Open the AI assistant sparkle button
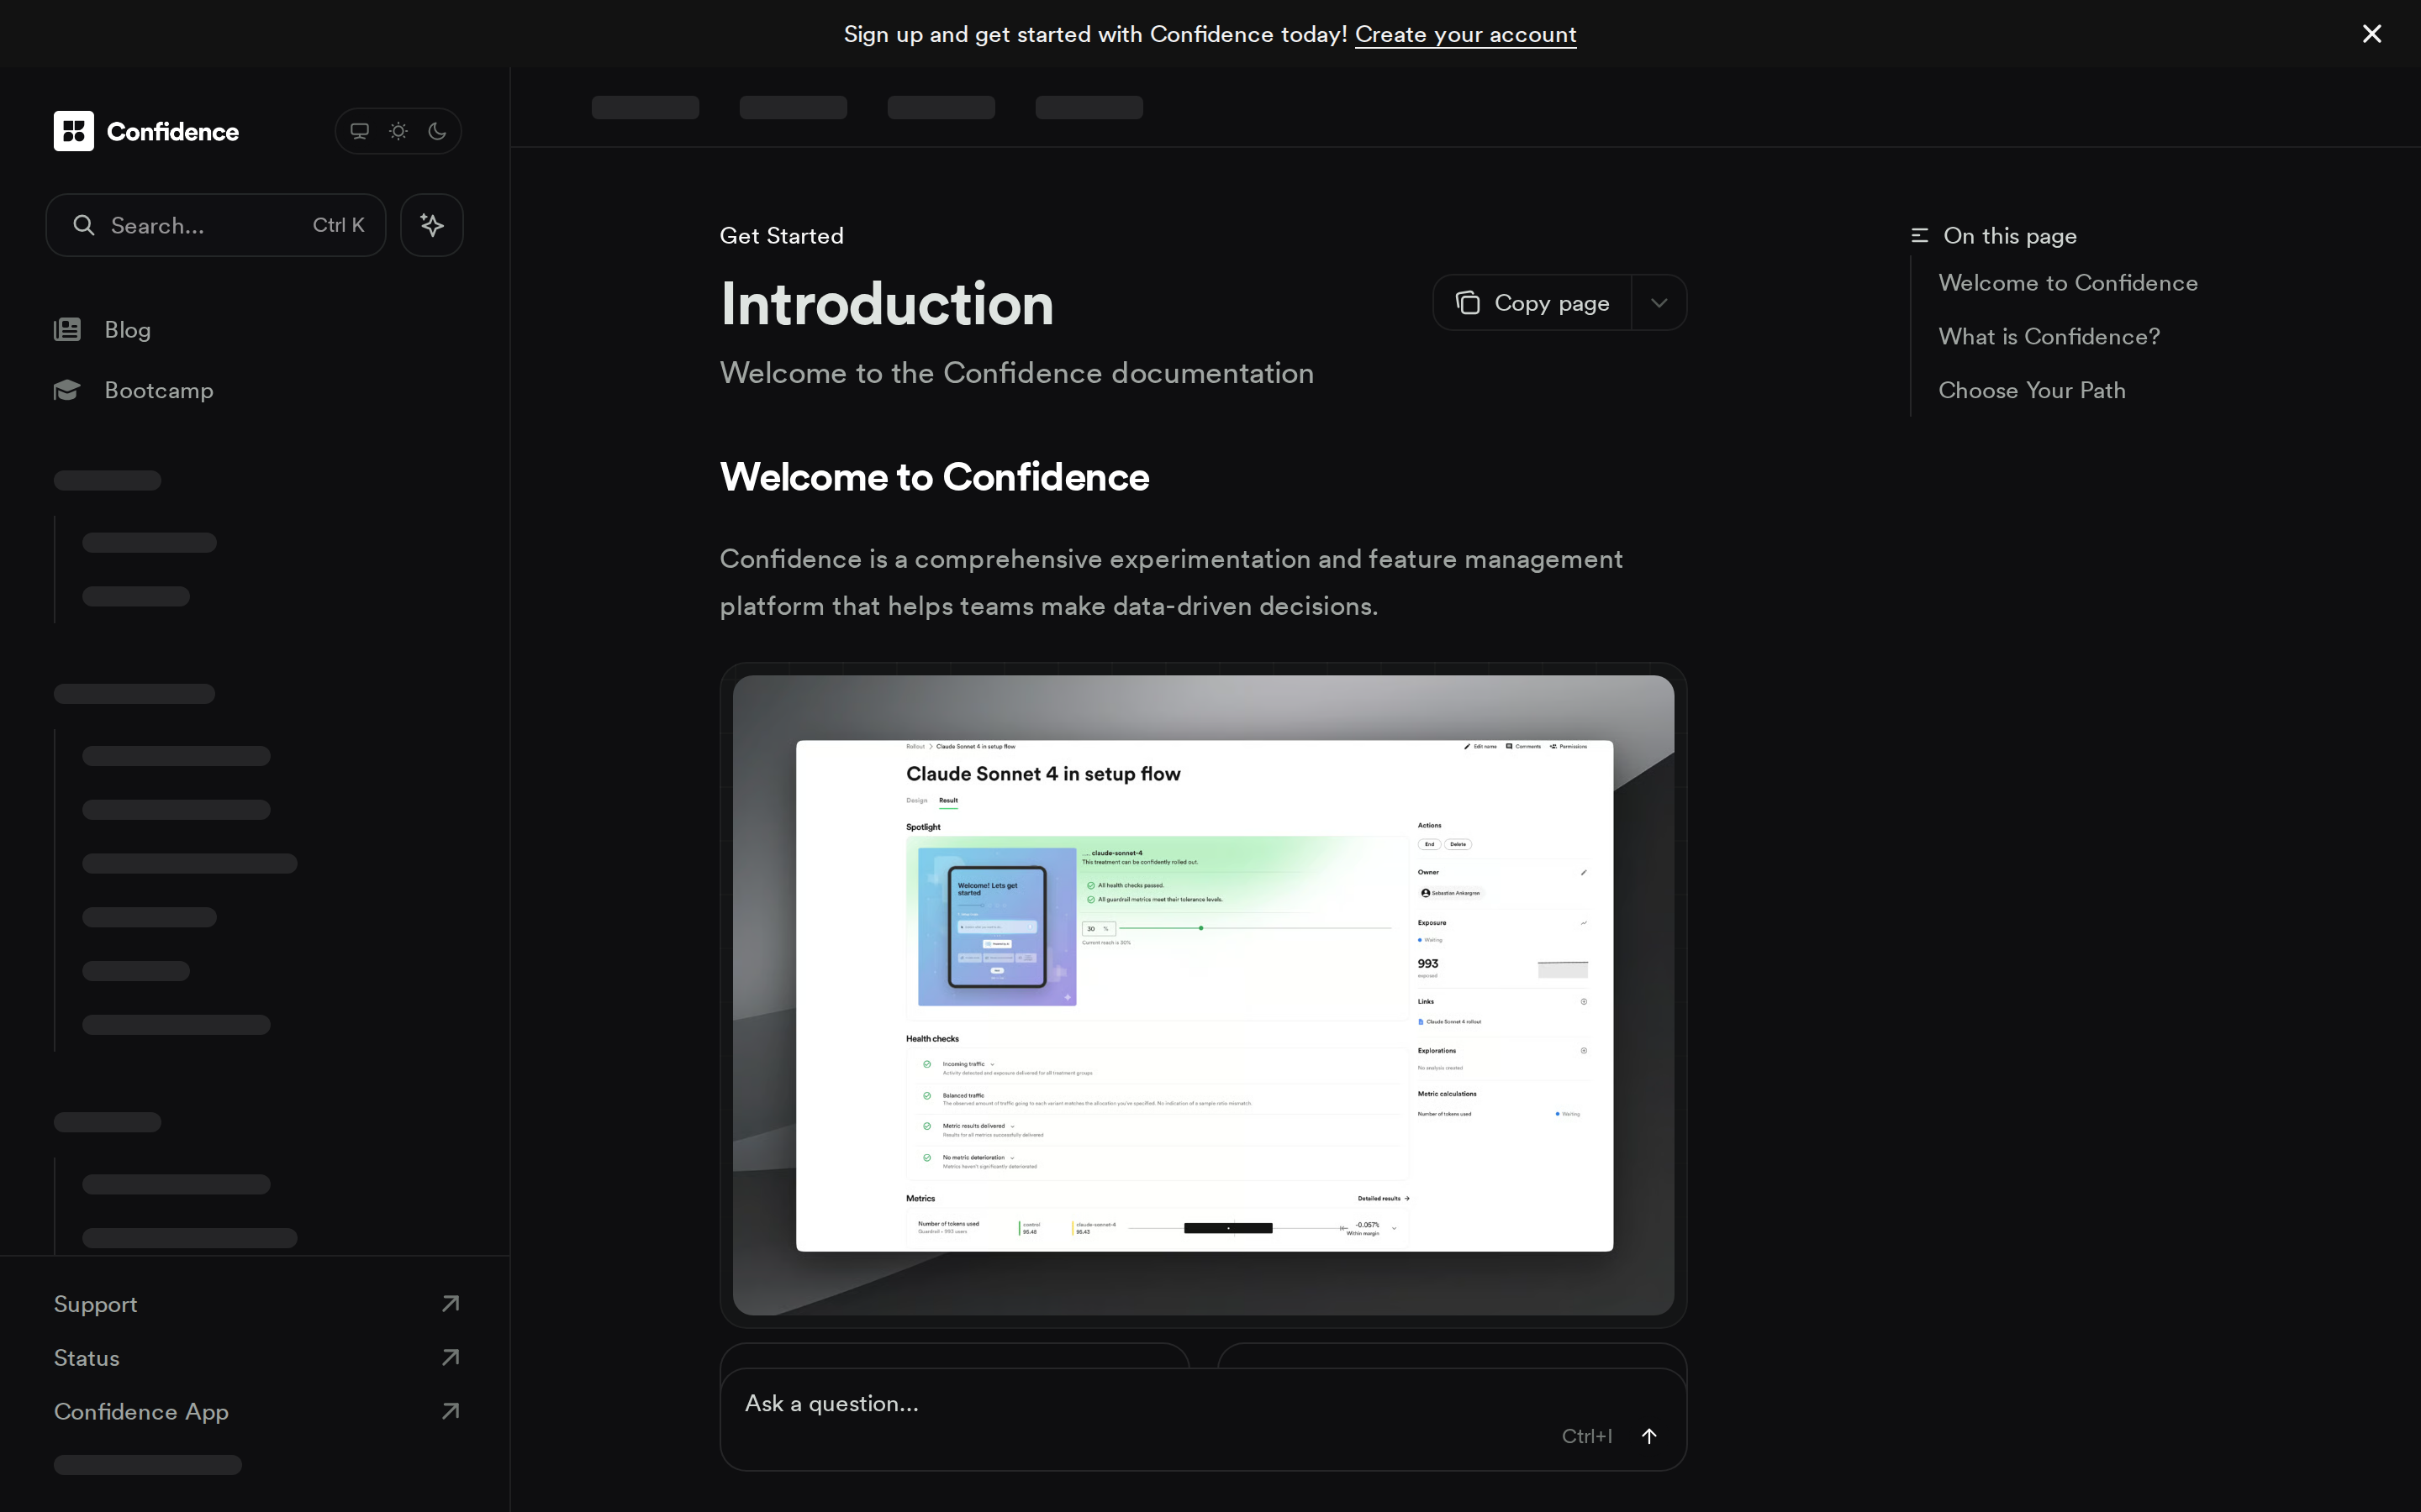This screenshot has width=2421, height=1512. [432, 225]
